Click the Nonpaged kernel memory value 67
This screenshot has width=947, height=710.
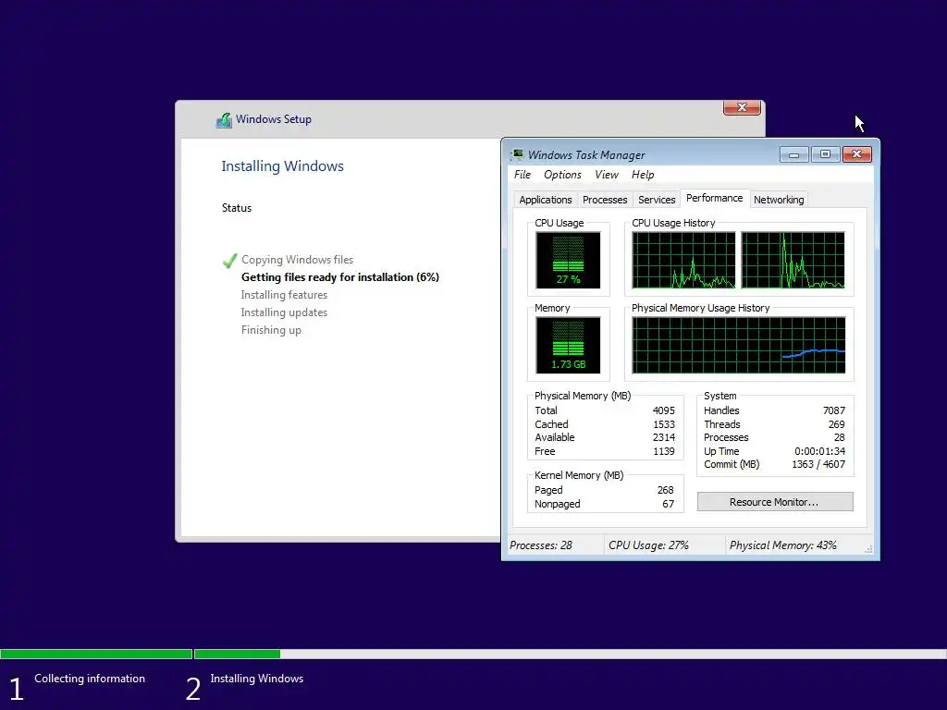(668, 504)
